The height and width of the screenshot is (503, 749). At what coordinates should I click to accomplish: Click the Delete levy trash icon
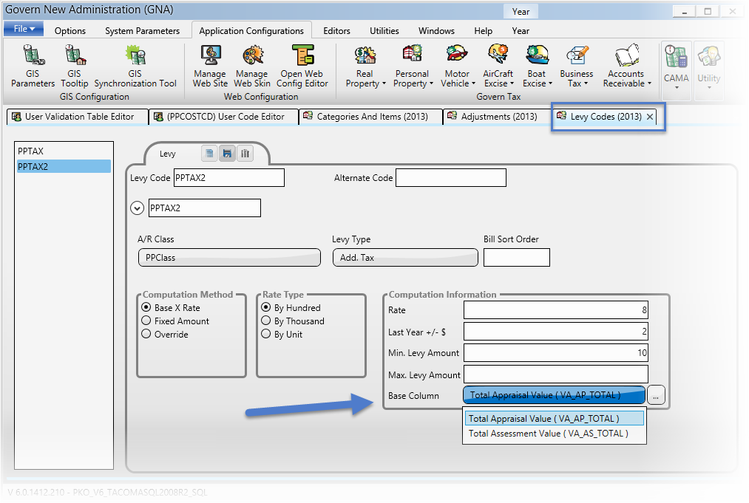point(245,154)
